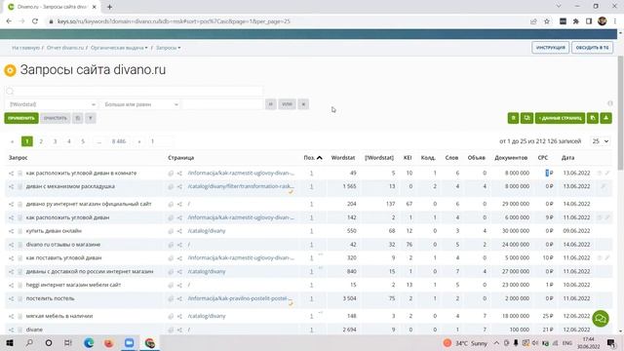Click the 'ИЛИ' filter condition button
624x351 pixels.
coord(287,104)
